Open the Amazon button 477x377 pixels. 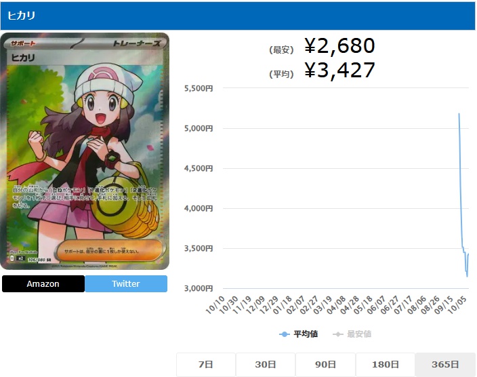coord(43,283)
